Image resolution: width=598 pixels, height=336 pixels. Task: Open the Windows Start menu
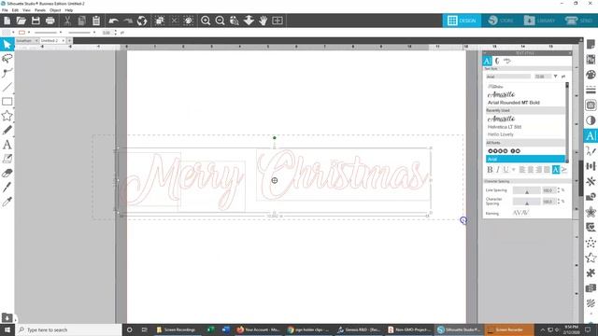pyautogui.click(x=7, y=329)
